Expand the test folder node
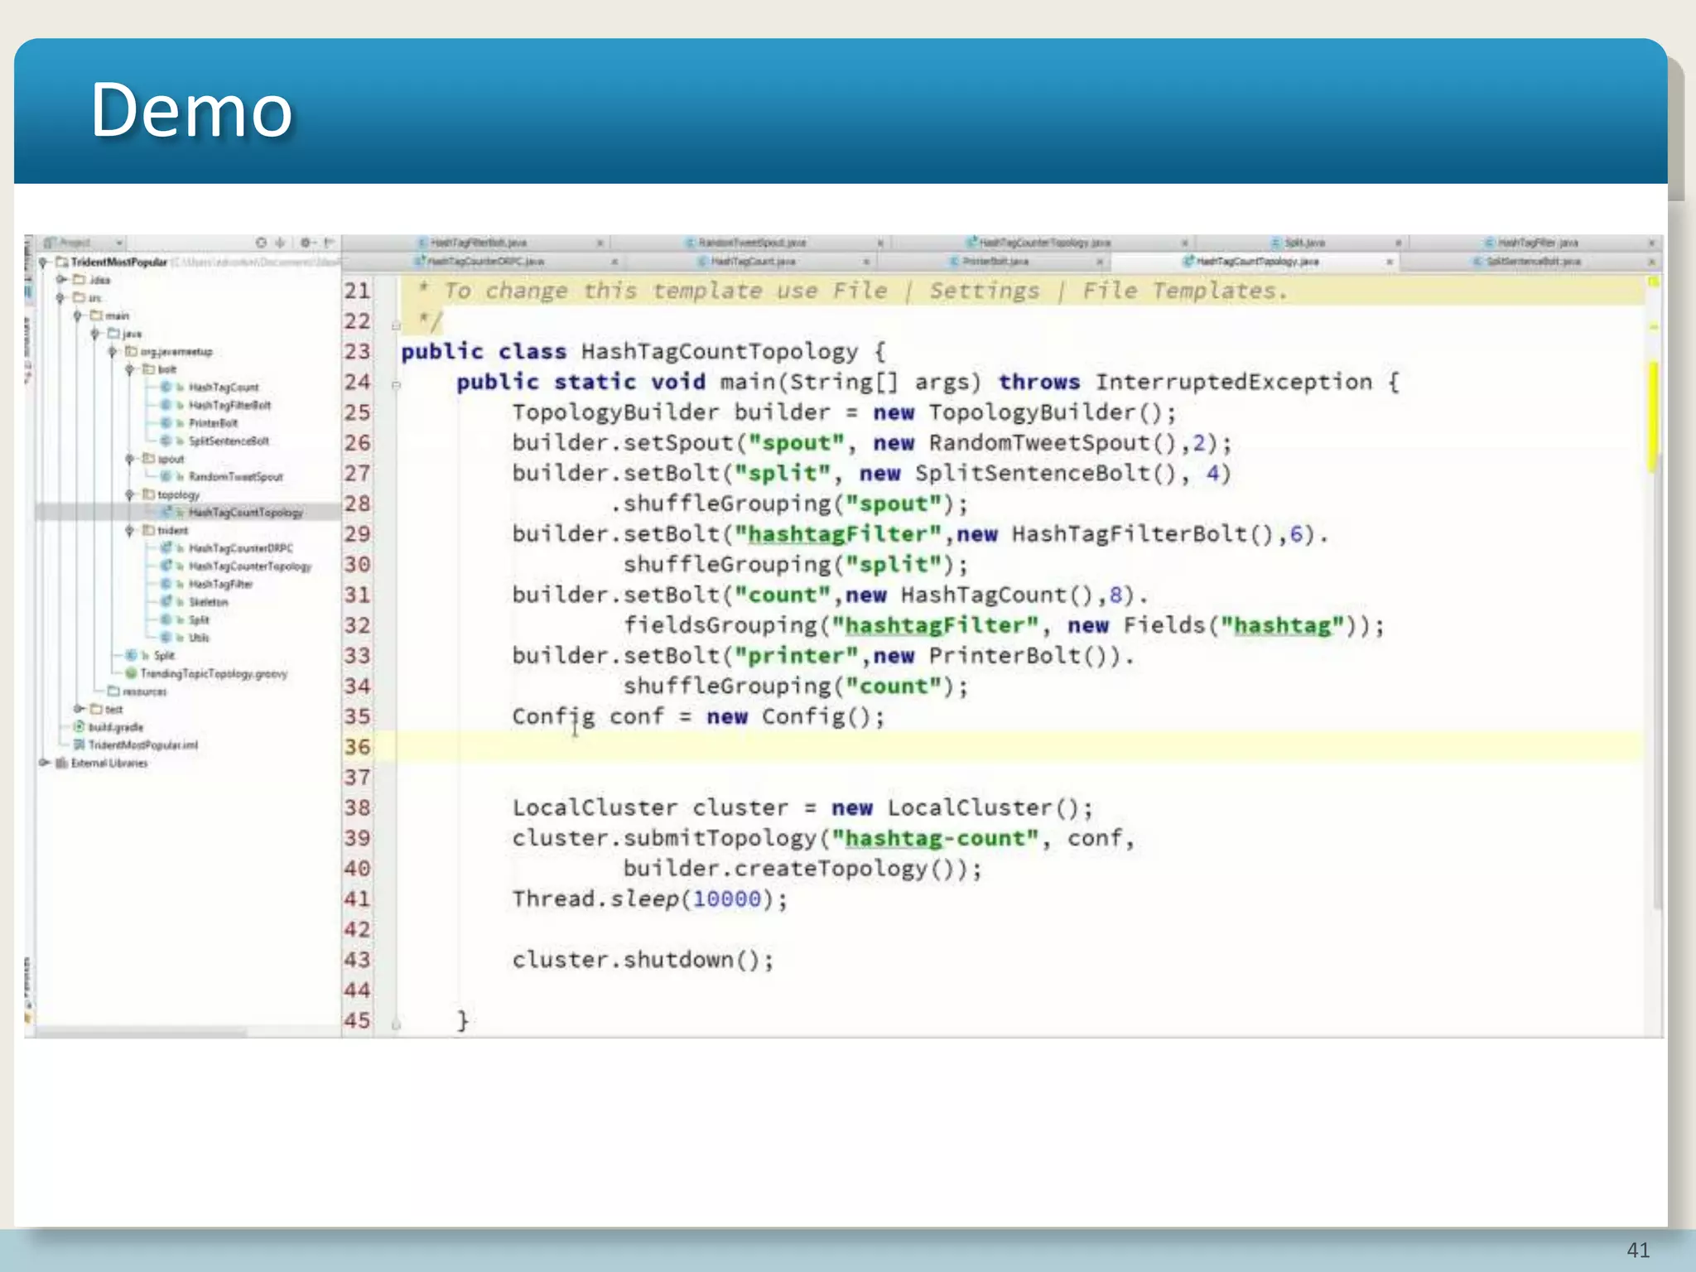The width and height of the screenshot is (1696, 1272). (x=78, y=709)
